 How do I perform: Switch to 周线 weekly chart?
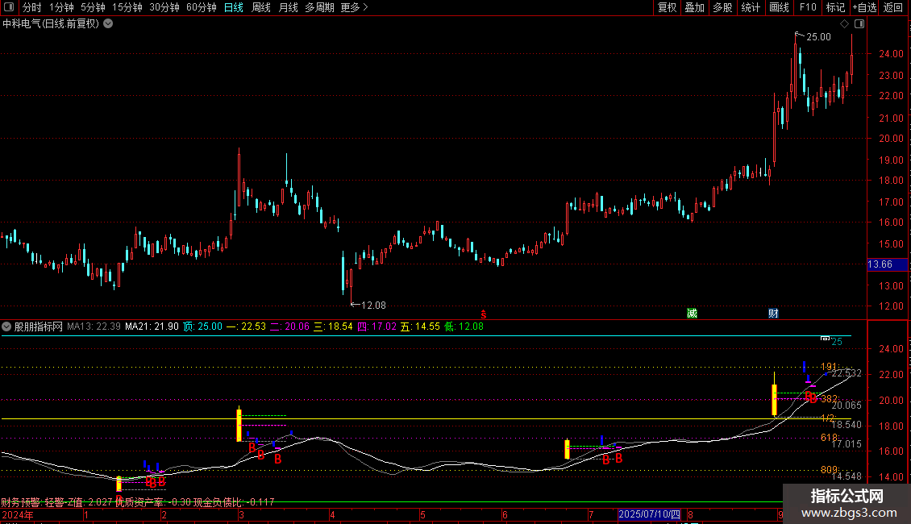click(x=261, y=7)
